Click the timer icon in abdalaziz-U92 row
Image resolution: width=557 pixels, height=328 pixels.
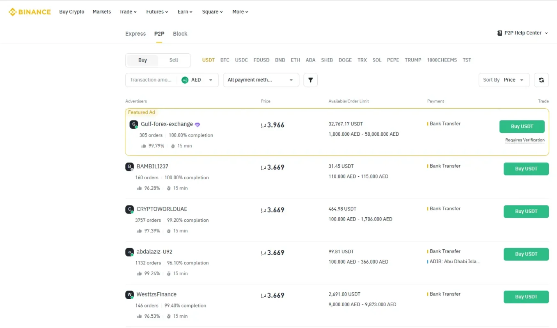tap(169, 273)
